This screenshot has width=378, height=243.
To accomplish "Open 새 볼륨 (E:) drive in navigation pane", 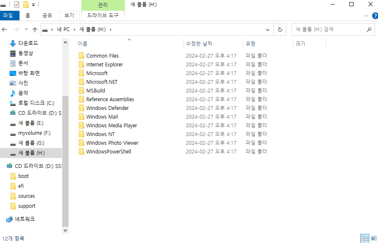I will (x=31, y=123).
